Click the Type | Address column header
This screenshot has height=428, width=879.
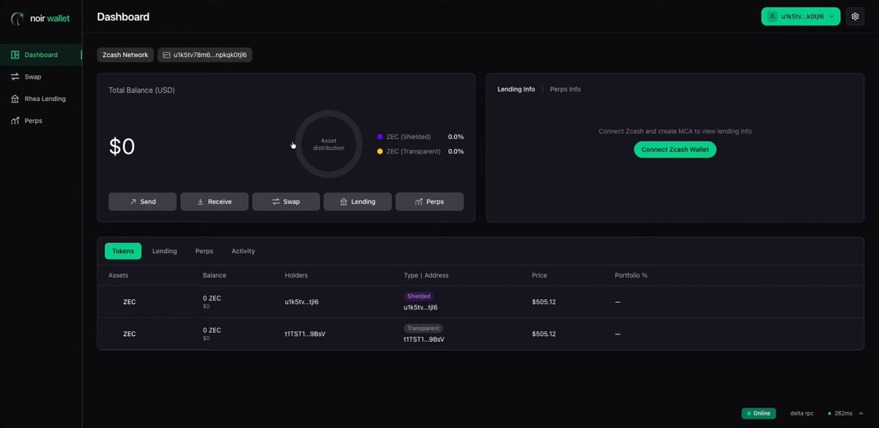(426, 275)
